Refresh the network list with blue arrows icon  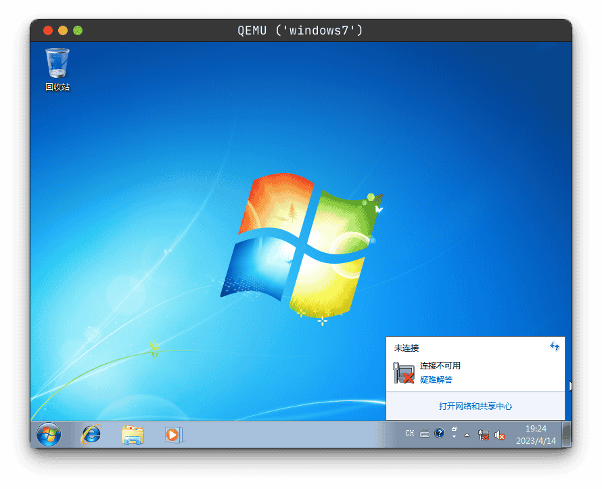point(555,346)
